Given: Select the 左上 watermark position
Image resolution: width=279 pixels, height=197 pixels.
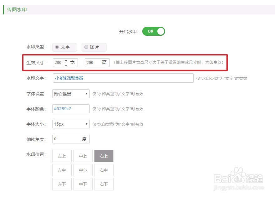Looking at the screenshot, I should tap(62, 156).
